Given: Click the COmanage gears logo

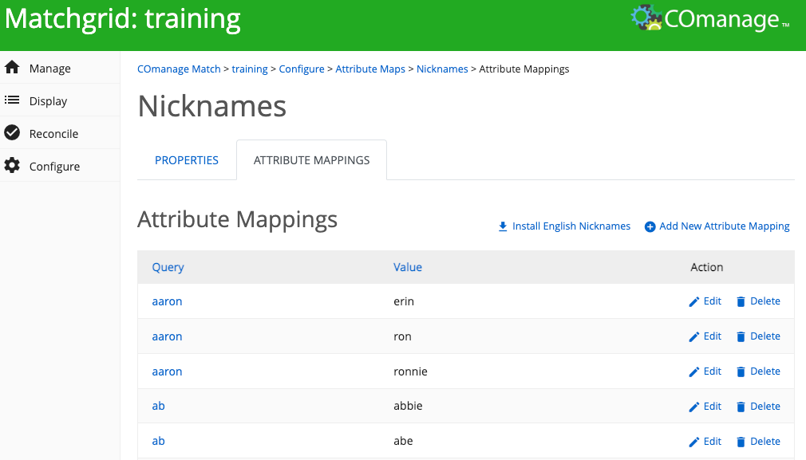Looking at the screenshot, I should (x=646, y=18).
